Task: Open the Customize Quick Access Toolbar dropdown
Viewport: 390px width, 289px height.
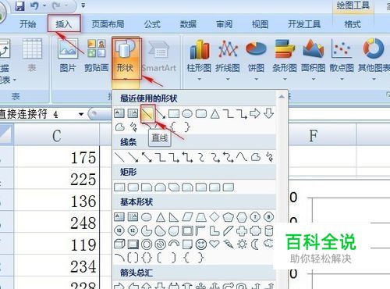Action: pyautogui.click(x=83, y=5)
